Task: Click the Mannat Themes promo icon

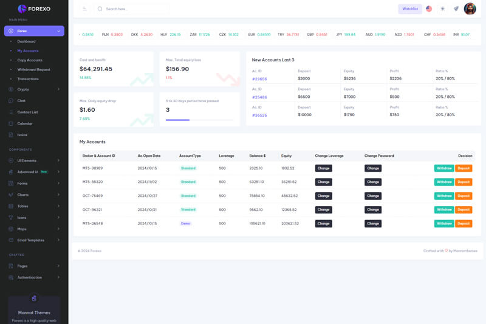Action: coord(34,298)
